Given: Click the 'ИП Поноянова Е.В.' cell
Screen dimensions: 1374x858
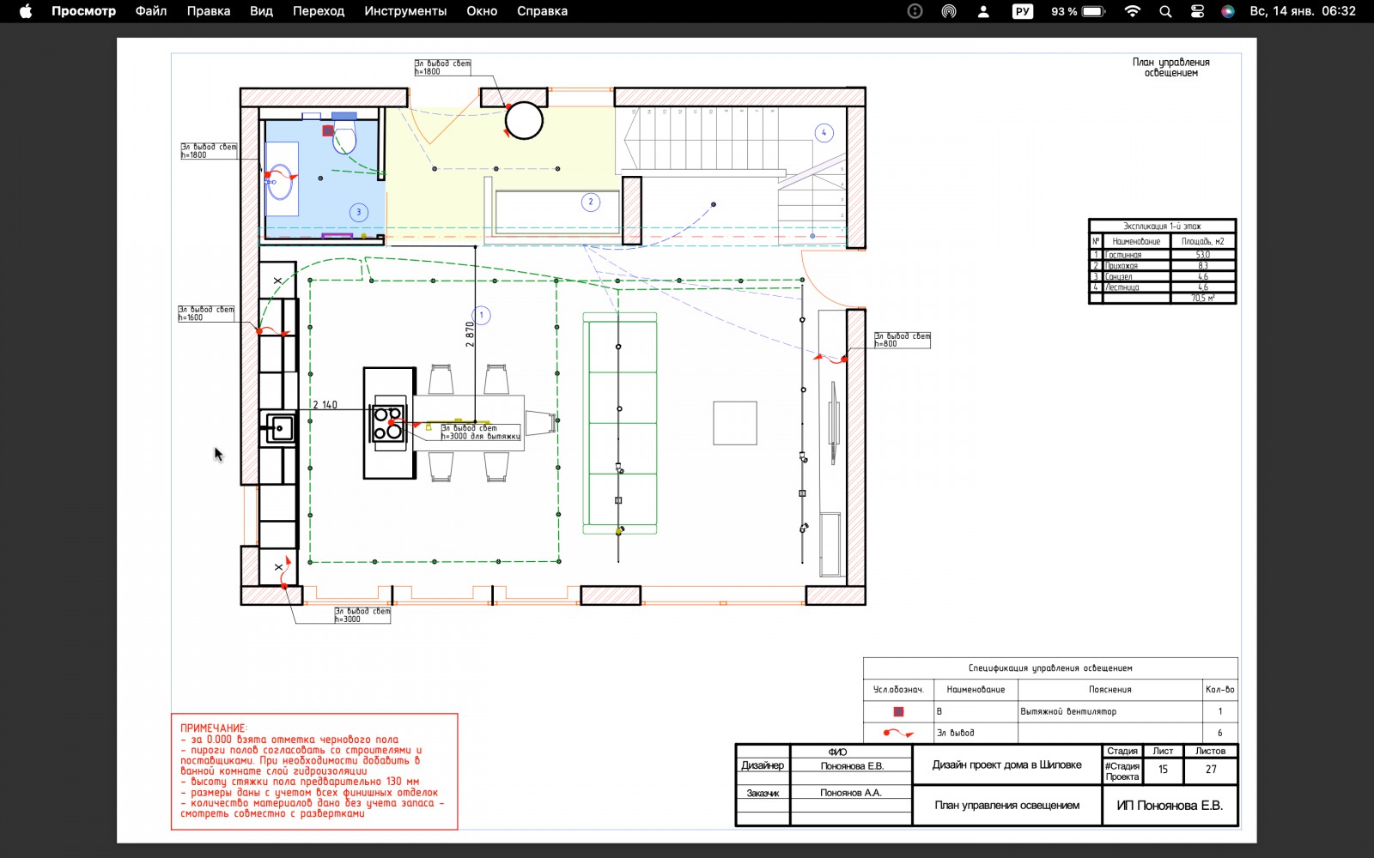Looking at the screenshot, I should (1170, 805).
